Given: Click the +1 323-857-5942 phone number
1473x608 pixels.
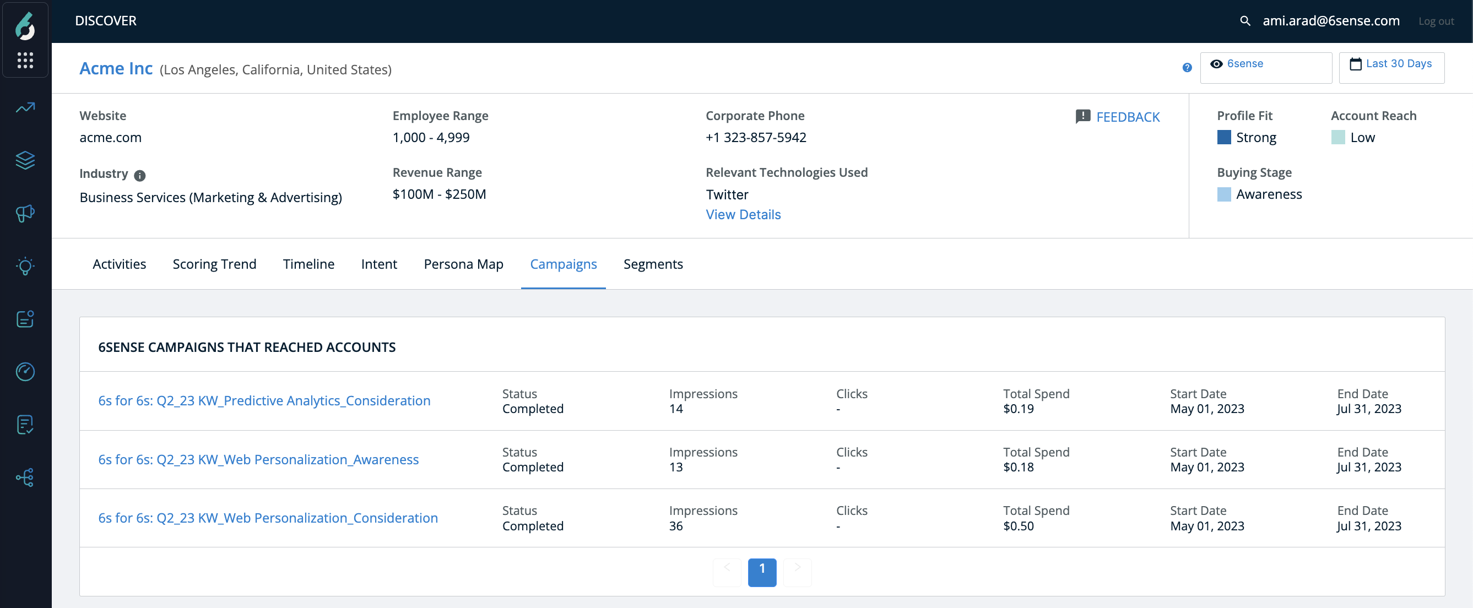Looking at the screenshot, I should (756, 137).
